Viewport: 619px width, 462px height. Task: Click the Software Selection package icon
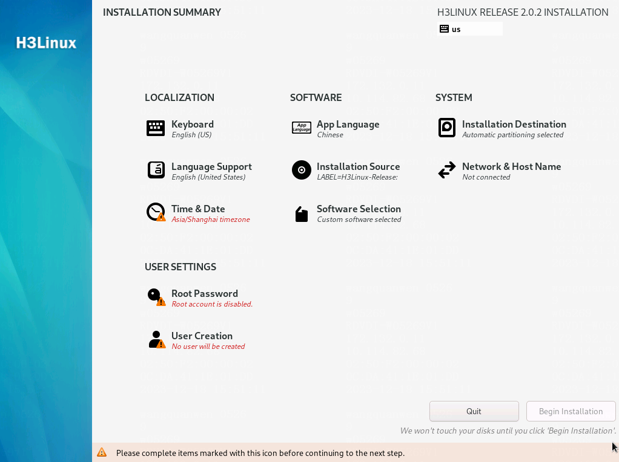pyautogui.click(x=302, y=214)
